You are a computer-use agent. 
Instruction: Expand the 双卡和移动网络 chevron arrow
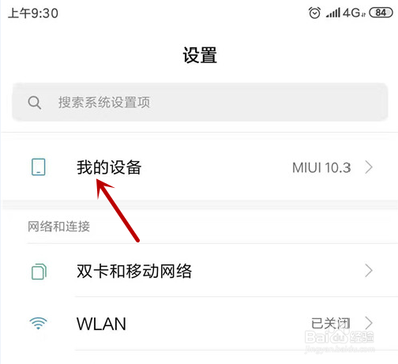pos(369,271)
